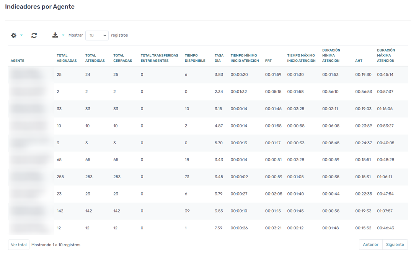Select the tiempo disponible value 39
411x253 pixels.
click(x=187, y=211)
